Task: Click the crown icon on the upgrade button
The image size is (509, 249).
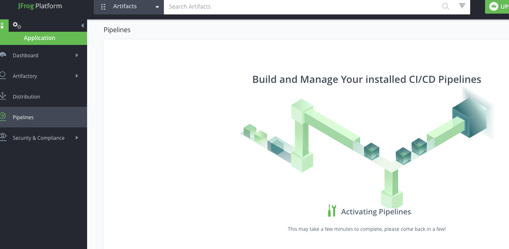Action: pos(494,6)
